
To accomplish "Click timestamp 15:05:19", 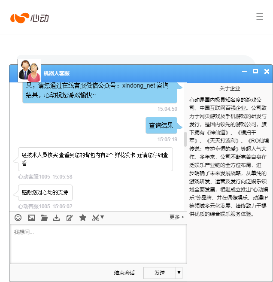I will click(x=167, y=139).
